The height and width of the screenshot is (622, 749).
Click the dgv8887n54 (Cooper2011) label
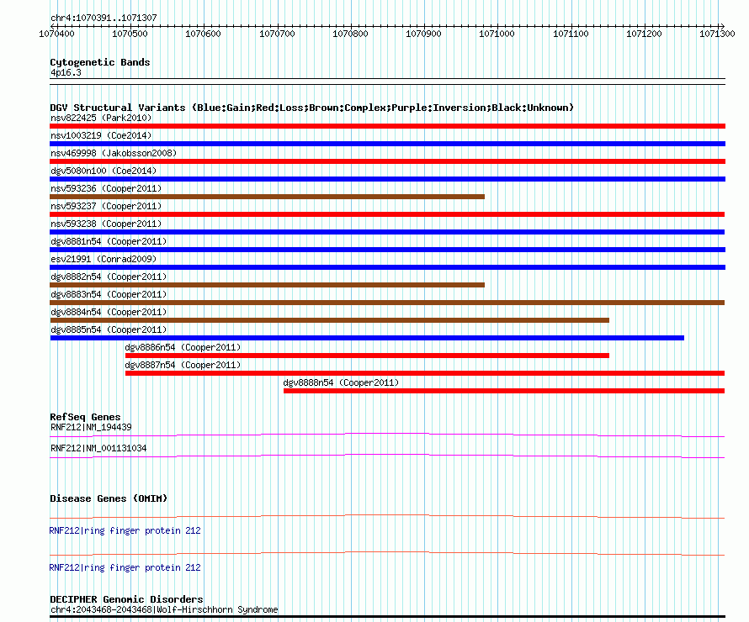click(x=183, y=365)
